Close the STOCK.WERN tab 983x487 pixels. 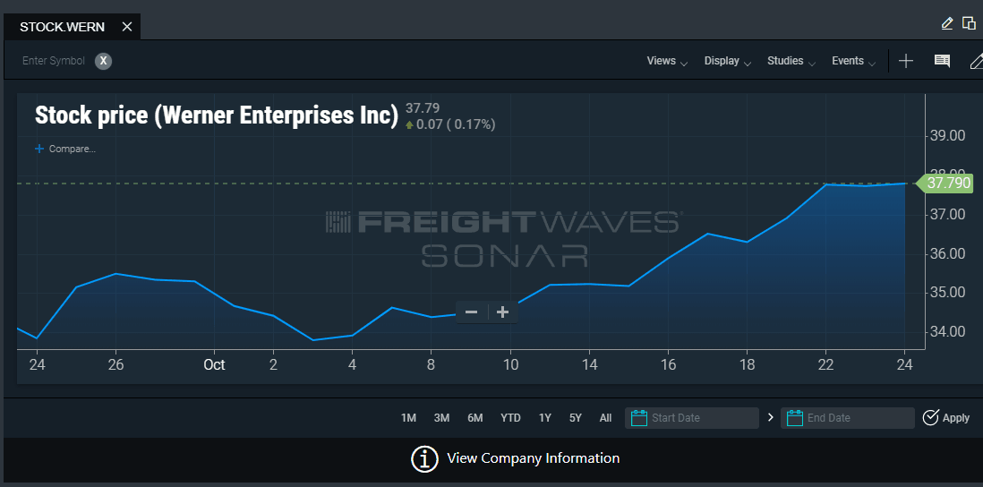click(x=127, y=27)
